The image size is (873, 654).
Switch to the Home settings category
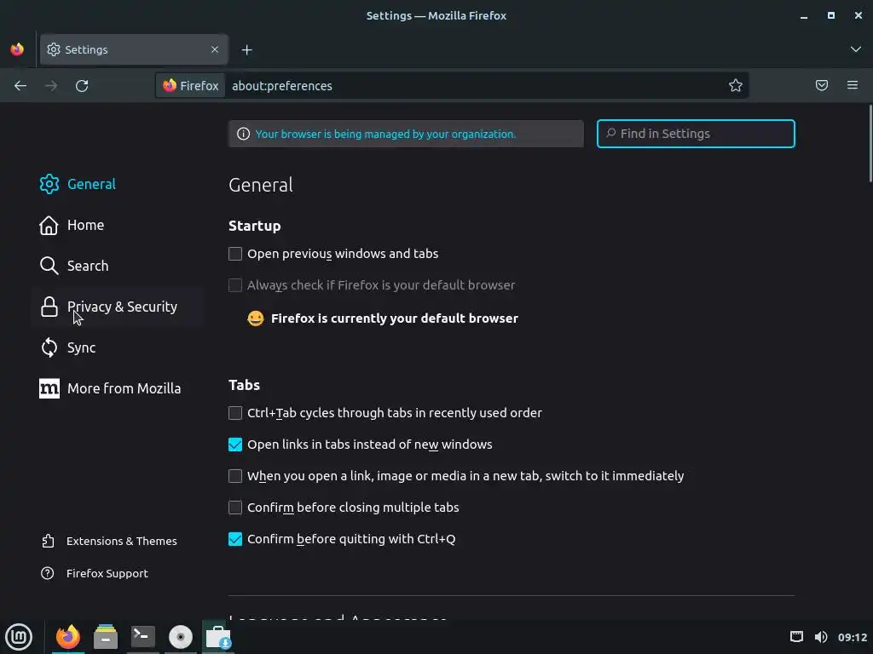pyautogui.click(x=85, y=225)
